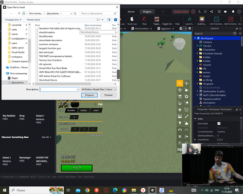
Task: Open the EggSpawn script tab
Action: point(166,29)
